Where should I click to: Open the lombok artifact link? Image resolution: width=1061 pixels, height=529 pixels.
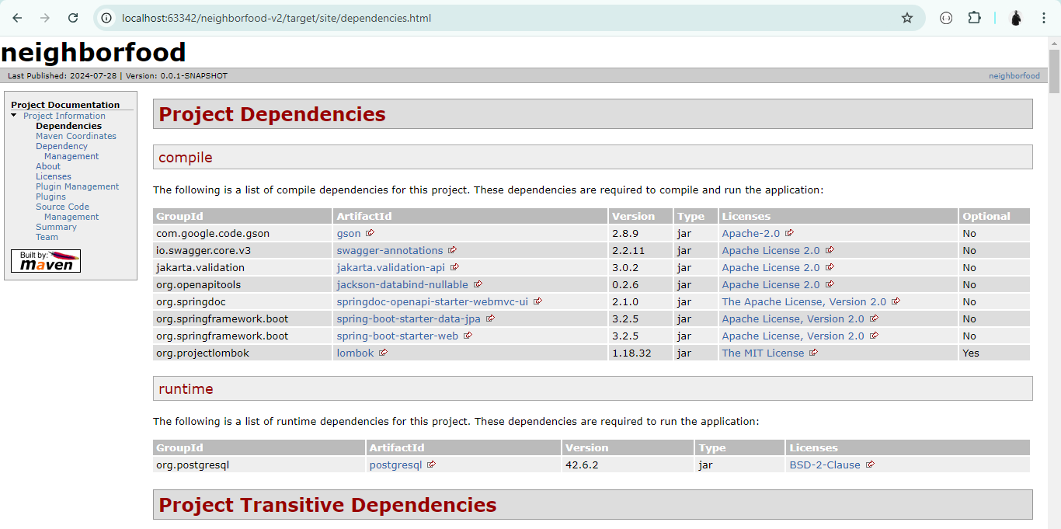pyautogui.click(x=355, y=353)
